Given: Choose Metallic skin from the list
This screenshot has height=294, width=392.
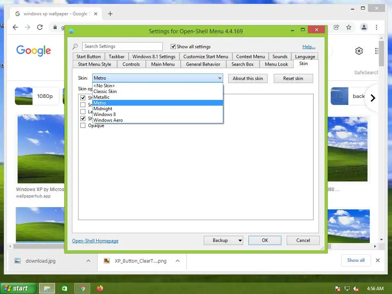Looking at the screenshot, I should [157, 97].
